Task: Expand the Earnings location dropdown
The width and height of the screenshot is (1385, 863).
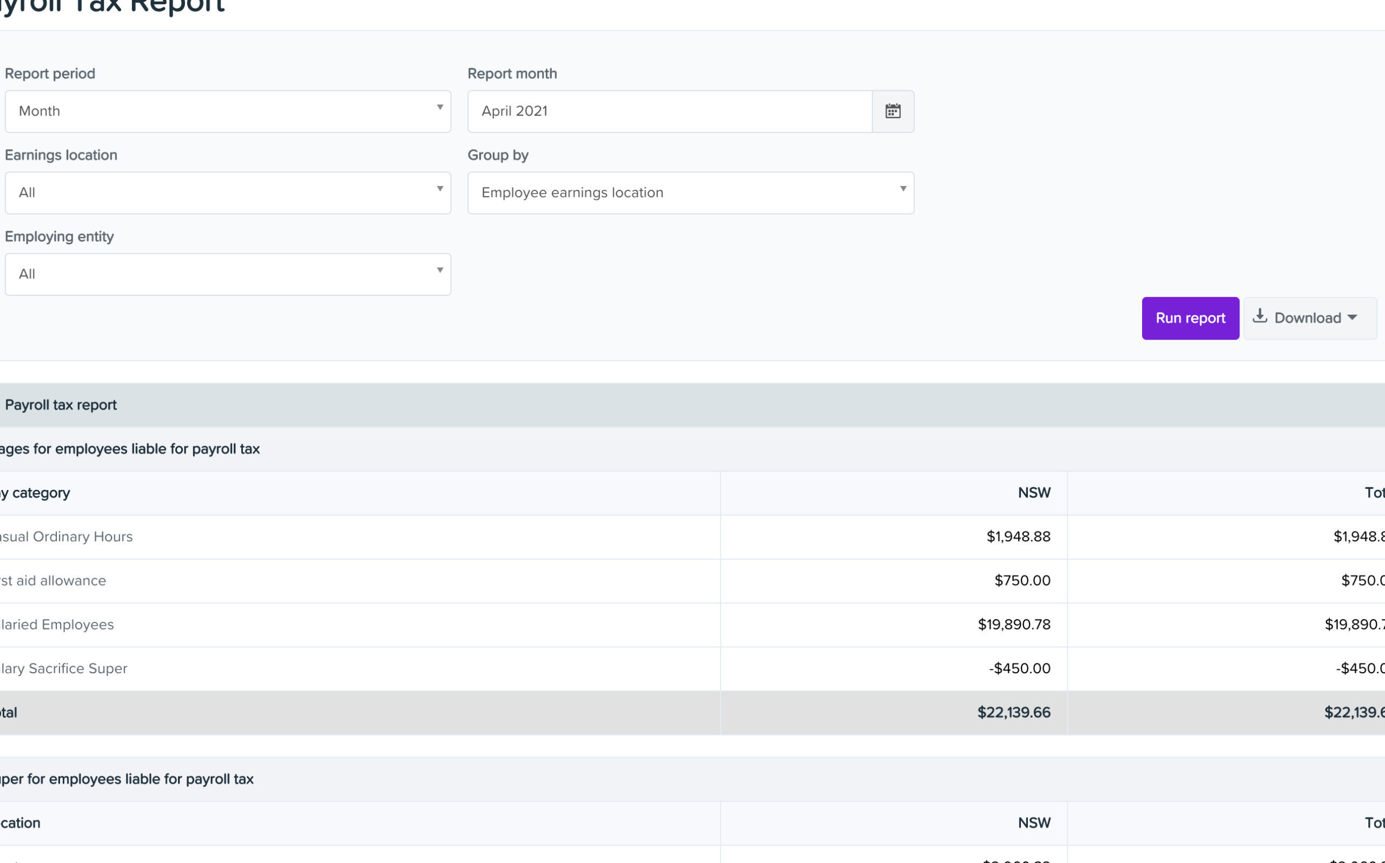Action: click(x=228, y=193)
